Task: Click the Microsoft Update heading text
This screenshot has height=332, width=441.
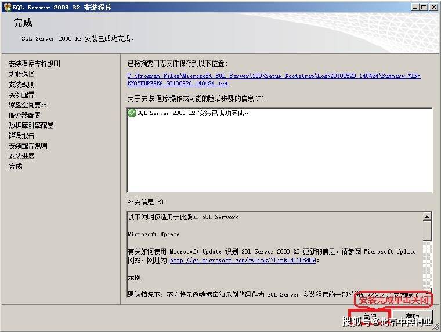Action: pos(154,234)
